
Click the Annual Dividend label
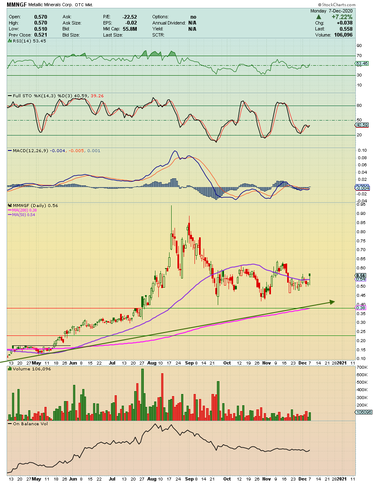pyautogui.click(x=169, y=23)
